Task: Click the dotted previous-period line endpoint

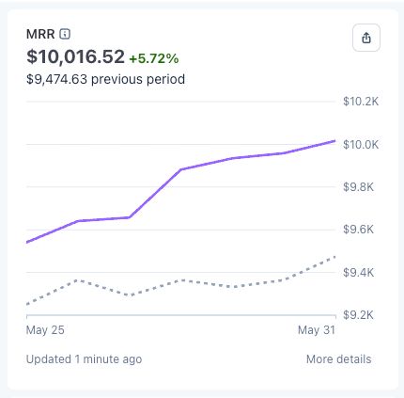Action: click(334, 257)
